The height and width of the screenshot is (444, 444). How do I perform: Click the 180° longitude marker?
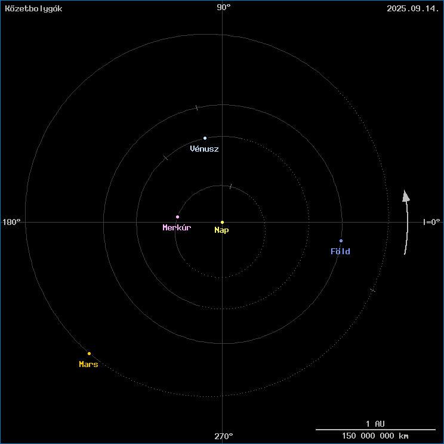[11, 222]
